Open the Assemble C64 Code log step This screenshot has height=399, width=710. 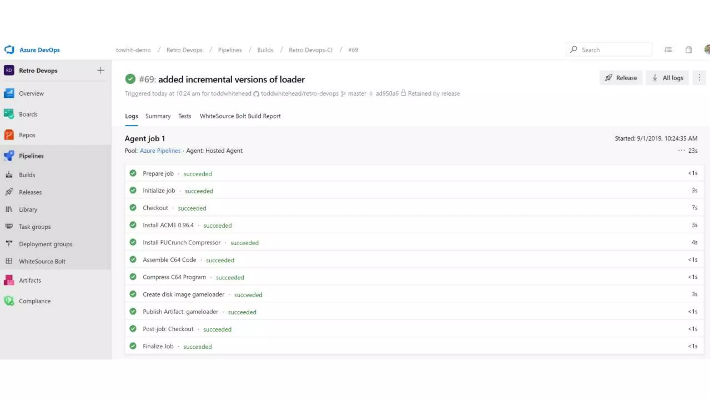point(169,260)
